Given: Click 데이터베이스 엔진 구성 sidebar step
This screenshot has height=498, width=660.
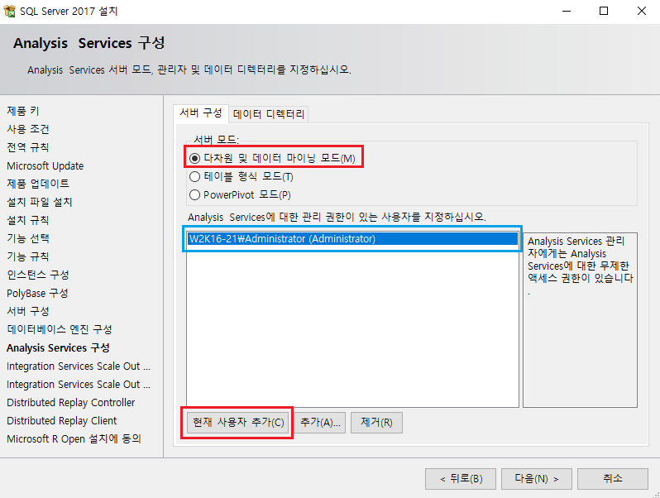Looking at the screenshot, I should [x=60, y=329].
